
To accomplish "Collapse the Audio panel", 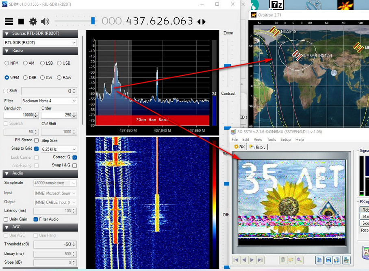I will point(7,174).
